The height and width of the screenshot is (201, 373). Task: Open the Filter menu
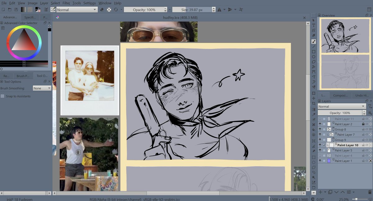click(x=66, y=3)
